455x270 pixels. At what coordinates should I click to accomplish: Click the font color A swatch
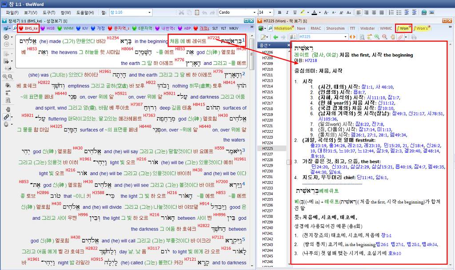point(314,12)
